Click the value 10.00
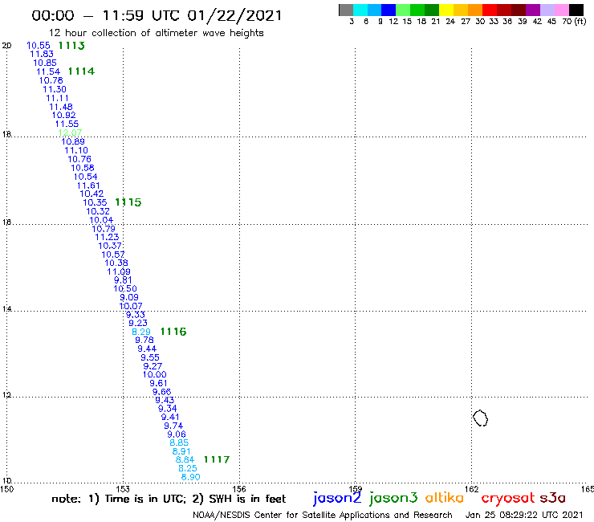Image resolution: width=594 pixels, height=522 pixels. coord(155,375)
